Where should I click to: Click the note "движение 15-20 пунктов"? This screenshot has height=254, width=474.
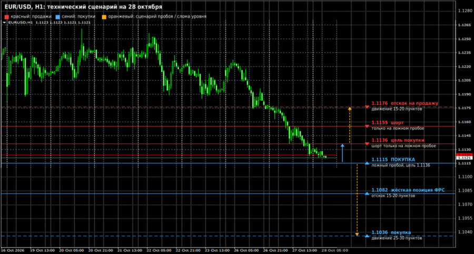pos(397,109)
